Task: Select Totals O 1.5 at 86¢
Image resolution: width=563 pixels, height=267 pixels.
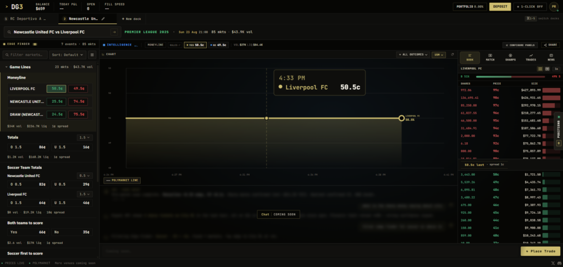Action: coord(27,147)
